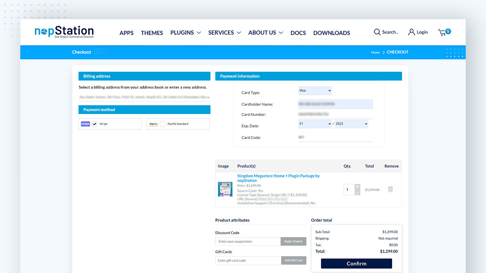Image resolution: width=486 pixels, height=273 pixels.
Task: Expand the SERVICES menu chevron
Action: click(x=239, y=33)
